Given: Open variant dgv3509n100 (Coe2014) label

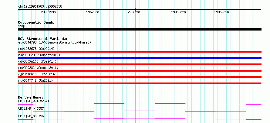Looking at the screenshot, I should tap(37, 61).
